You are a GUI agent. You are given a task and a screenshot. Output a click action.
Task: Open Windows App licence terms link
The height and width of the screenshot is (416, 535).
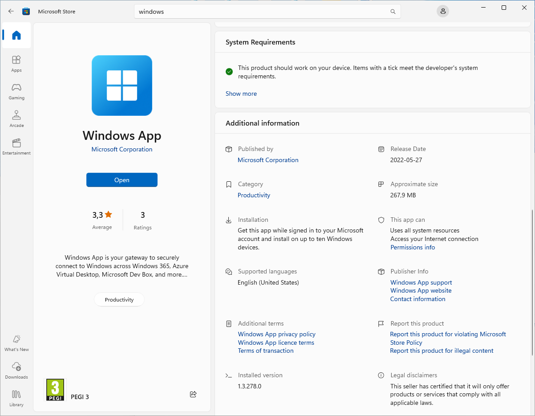tap(276, 343)
